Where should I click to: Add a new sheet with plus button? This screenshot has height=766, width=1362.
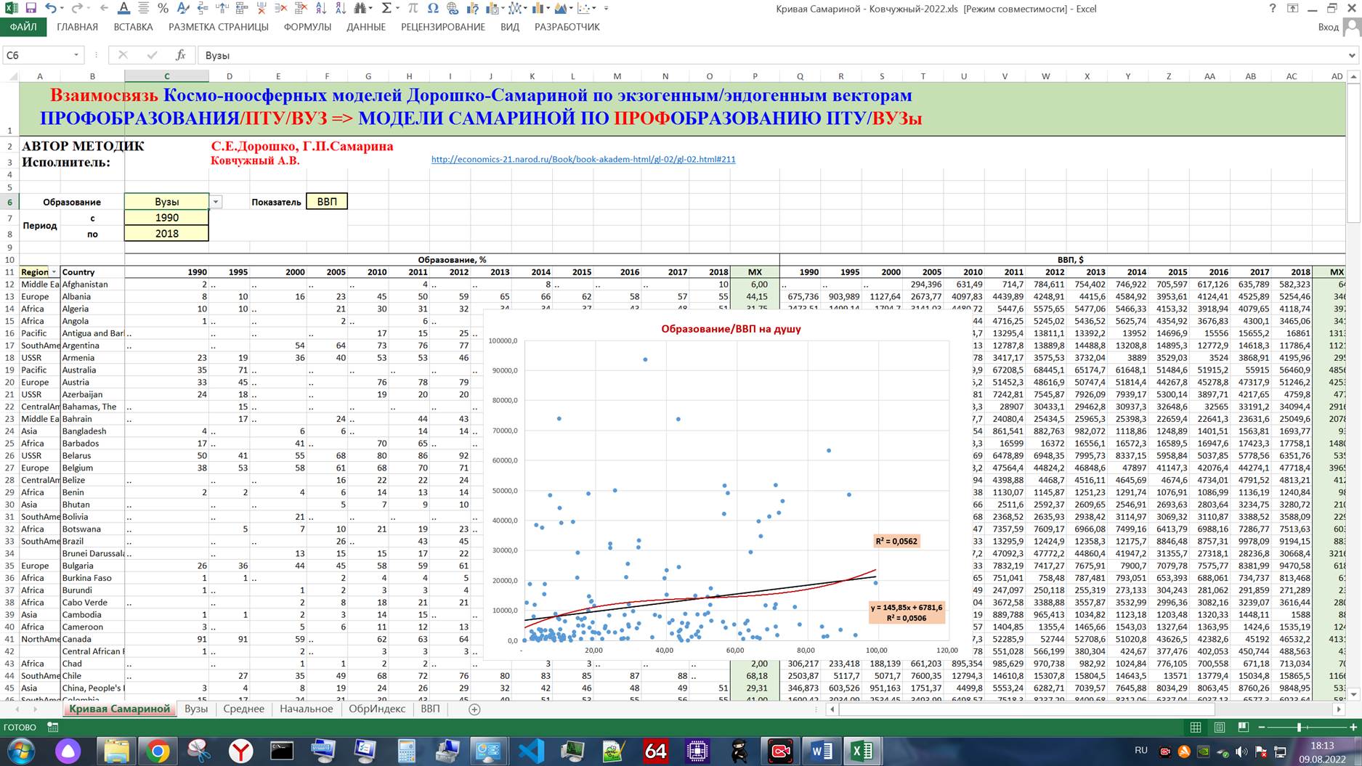(474, 709)
